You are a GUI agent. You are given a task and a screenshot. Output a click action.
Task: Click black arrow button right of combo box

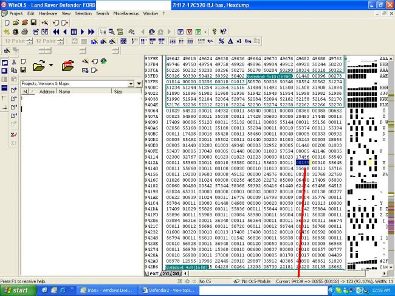[139, 84]
